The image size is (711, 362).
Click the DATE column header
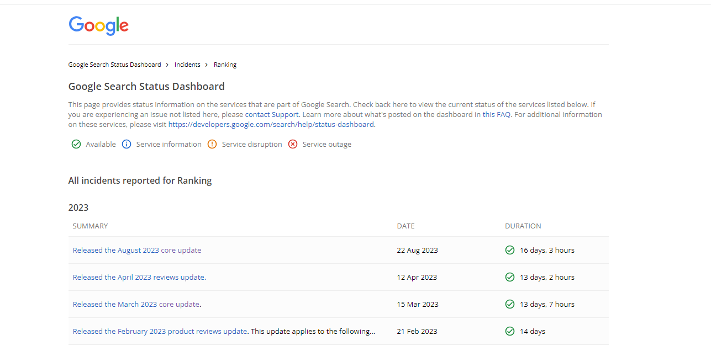click(405, 226)
